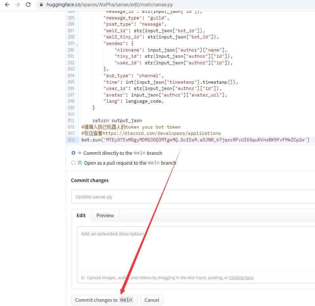Collapse the code block at line 289
315x306 pixels.
coord(76,44)
